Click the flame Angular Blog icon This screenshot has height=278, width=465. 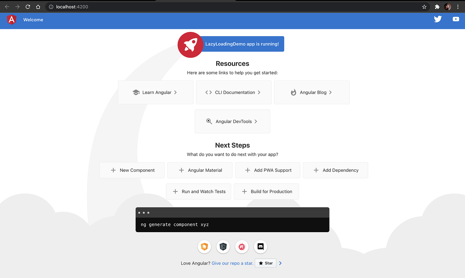coord(293,92)
